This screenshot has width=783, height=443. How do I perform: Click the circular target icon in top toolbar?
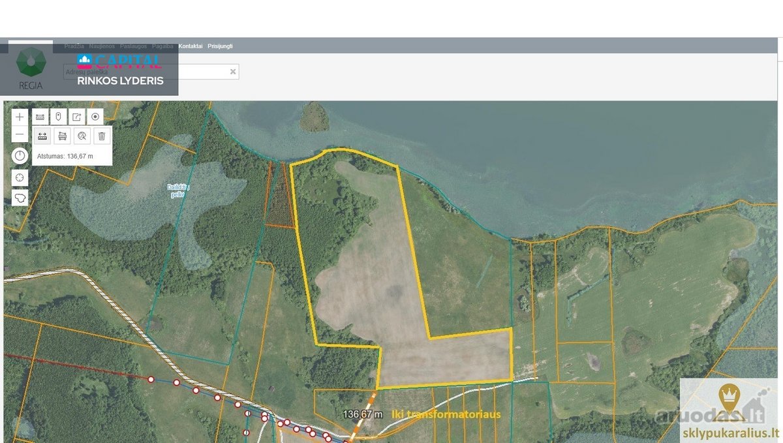pos(95,117)
